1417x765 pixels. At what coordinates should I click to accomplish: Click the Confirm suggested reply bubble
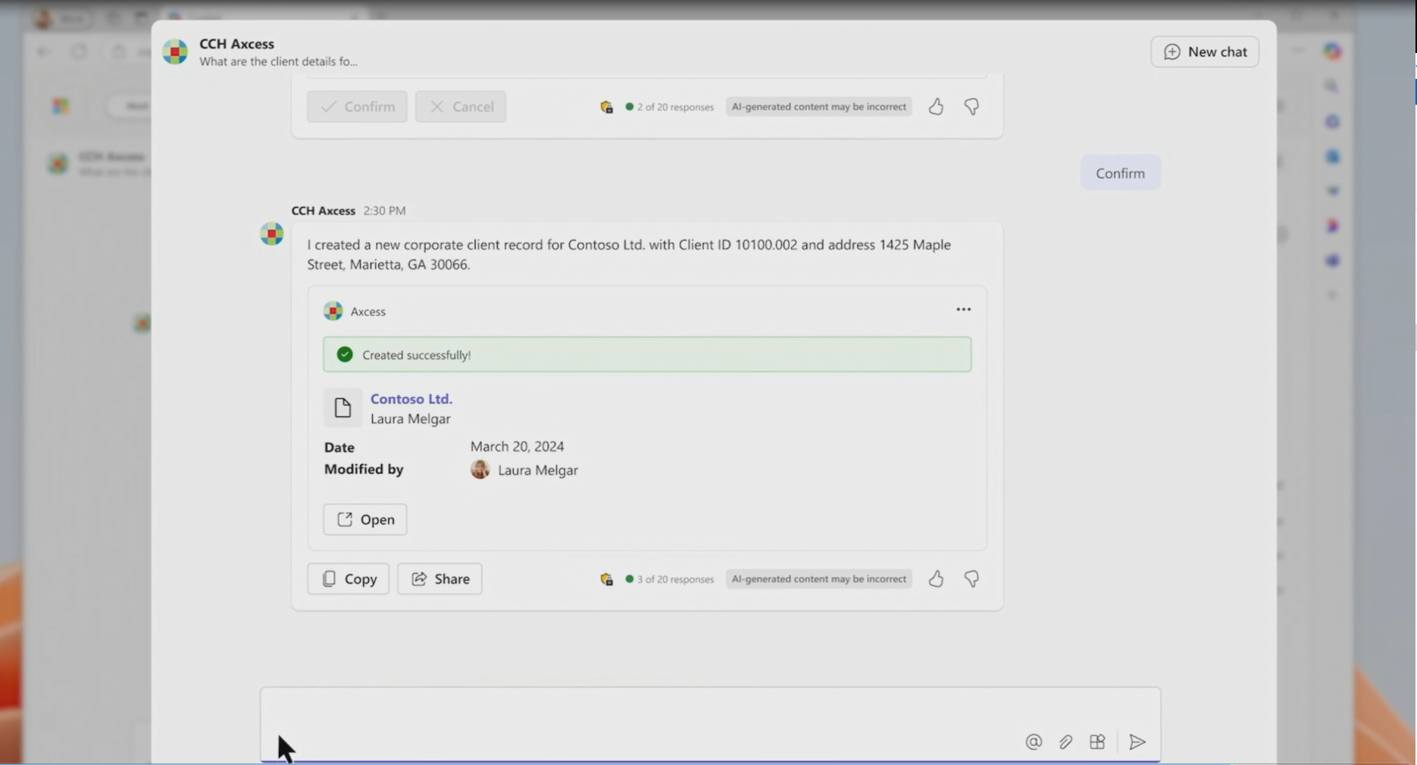pyautogui.click(x=1120, y=173)
